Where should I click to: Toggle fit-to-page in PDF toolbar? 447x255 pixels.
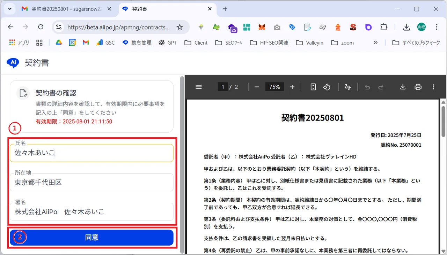tap(313, 87)
